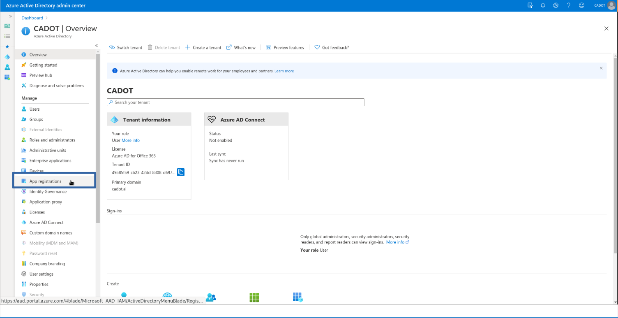The width and height of the screenshot is (618, 318).
Task: Click the feedback smiley icon
Action: [x=581, y=5]
